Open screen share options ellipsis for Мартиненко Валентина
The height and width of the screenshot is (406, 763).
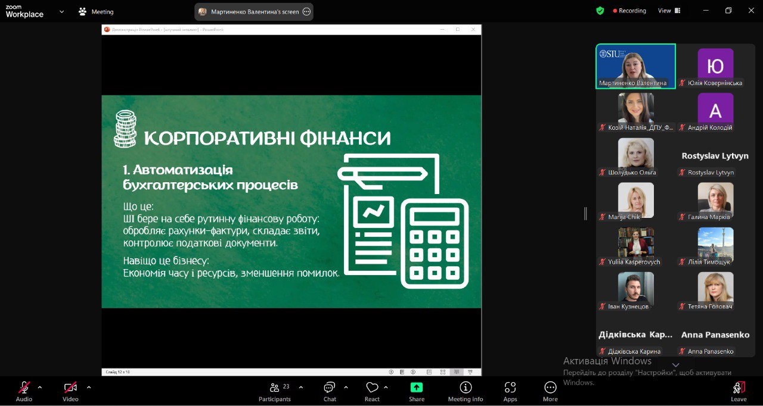[306, 11]
